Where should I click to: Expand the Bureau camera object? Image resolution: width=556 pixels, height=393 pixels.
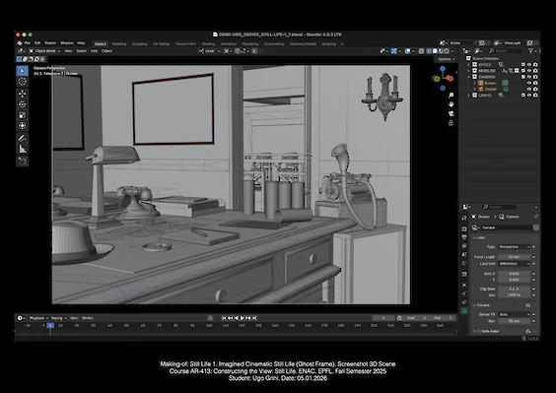(x=475, y=83)
